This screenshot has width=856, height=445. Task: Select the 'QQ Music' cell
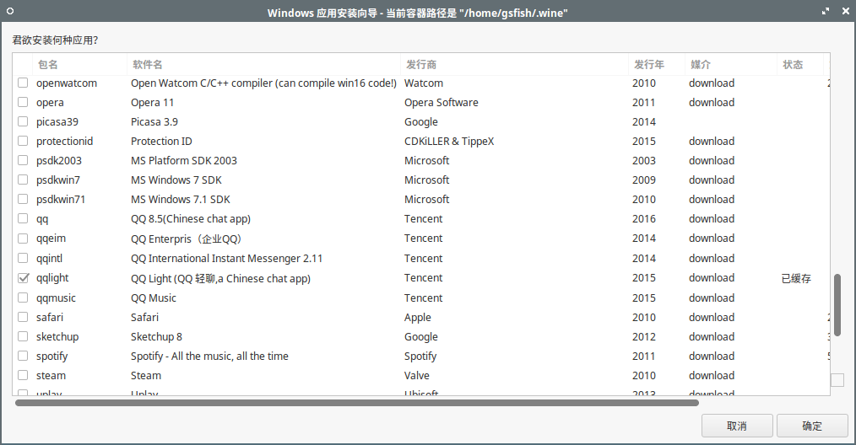click(154, 298)
